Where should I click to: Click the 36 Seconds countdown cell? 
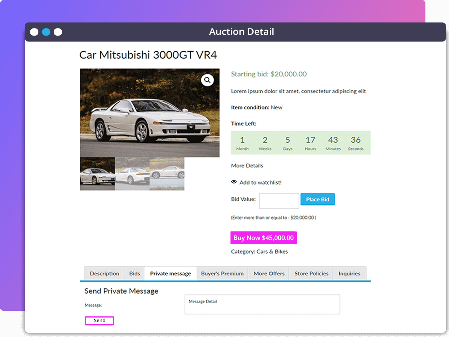point(356,143)
